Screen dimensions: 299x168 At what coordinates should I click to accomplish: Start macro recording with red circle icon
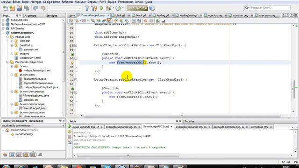point(146,21)
